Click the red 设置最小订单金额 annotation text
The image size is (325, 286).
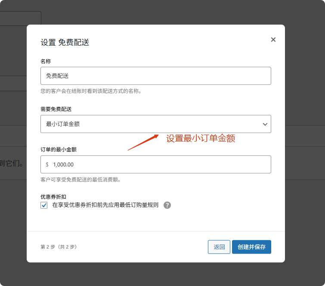tap(201, 138)
